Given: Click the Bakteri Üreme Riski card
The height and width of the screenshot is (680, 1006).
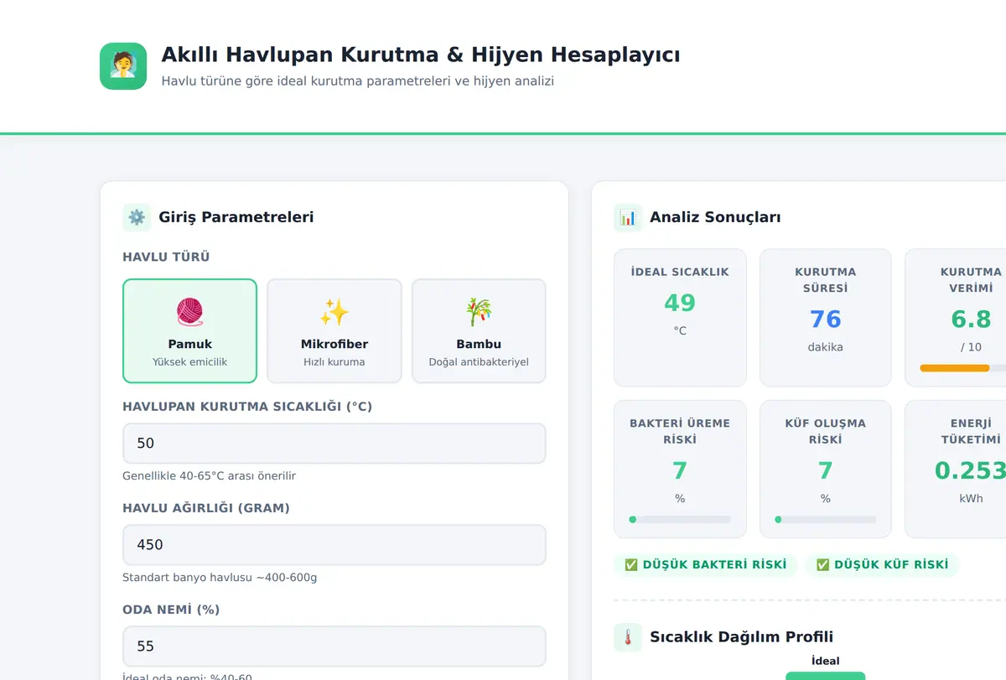Looking at the screenshot, I should coord(680,469).
